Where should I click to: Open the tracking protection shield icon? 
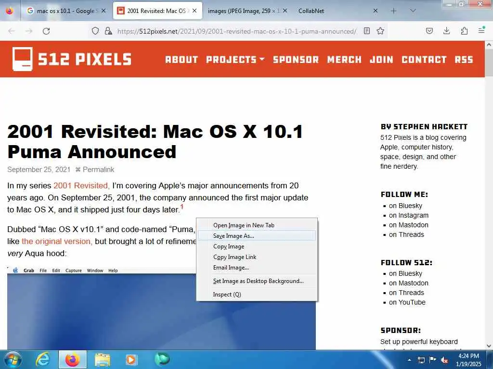click(95, 31)
